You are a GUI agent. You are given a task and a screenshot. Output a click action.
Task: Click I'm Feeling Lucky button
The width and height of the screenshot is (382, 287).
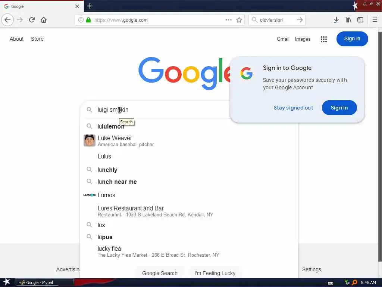(215, 273)
